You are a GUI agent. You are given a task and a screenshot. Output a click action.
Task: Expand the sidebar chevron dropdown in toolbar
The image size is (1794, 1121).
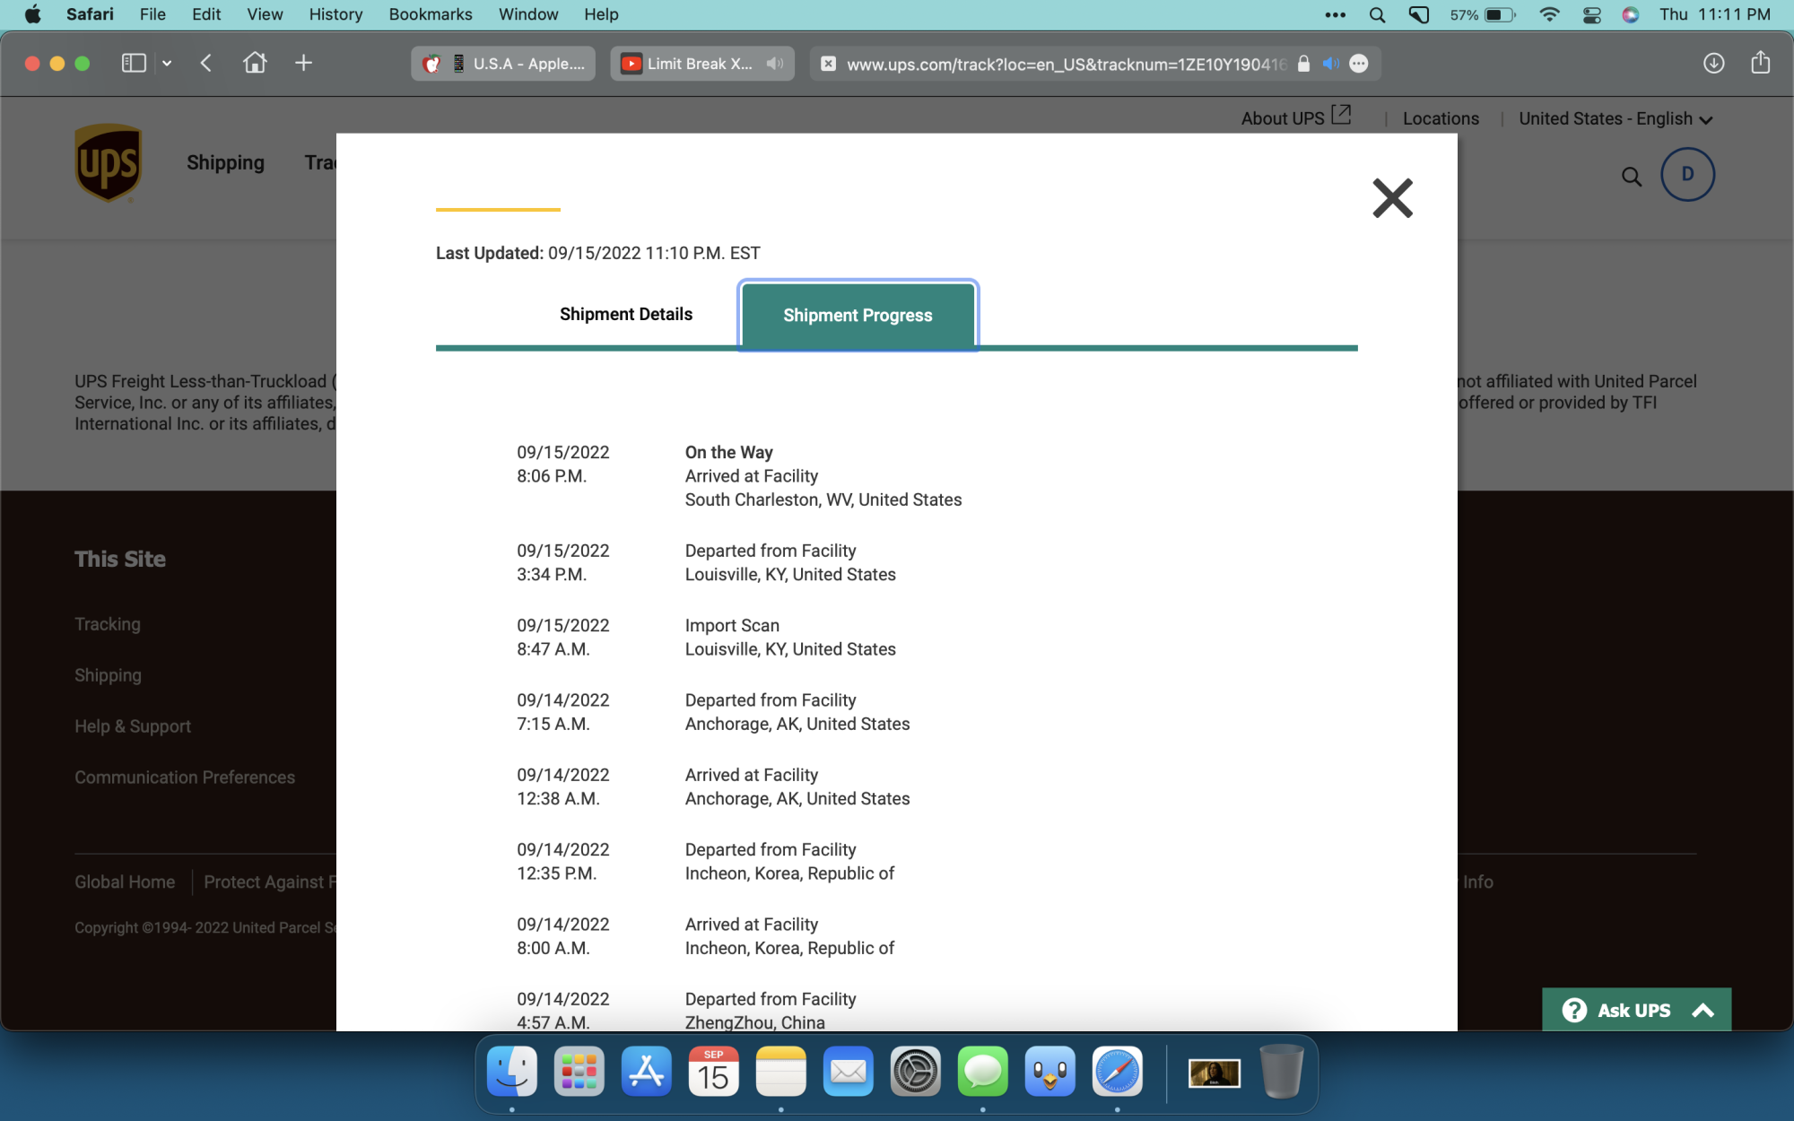(167, 63)
